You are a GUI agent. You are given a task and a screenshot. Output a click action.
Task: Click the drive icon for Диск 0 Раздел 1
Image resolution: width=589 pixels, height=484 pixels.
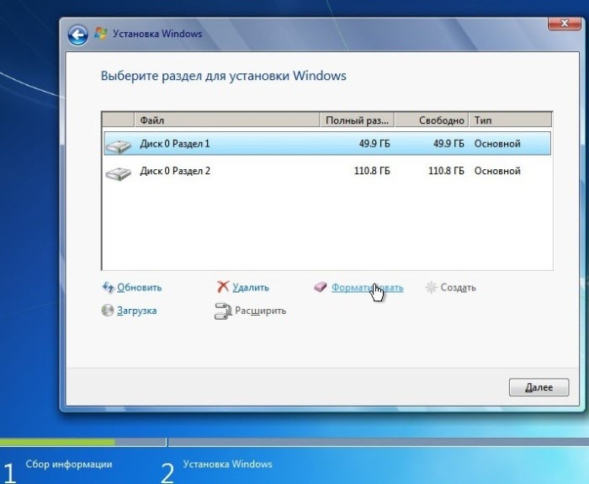119,146
